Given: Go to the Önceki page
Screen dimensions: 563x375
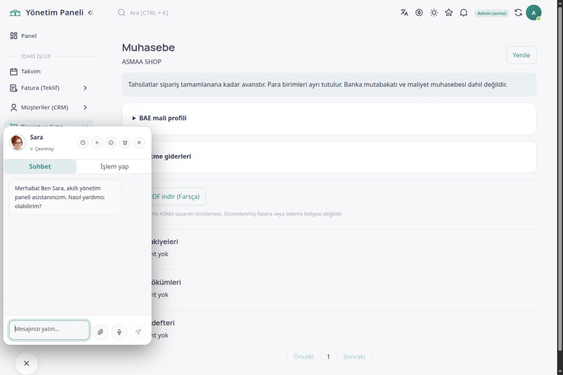Looking at the screenshot, I should click(x=303, y=356).
